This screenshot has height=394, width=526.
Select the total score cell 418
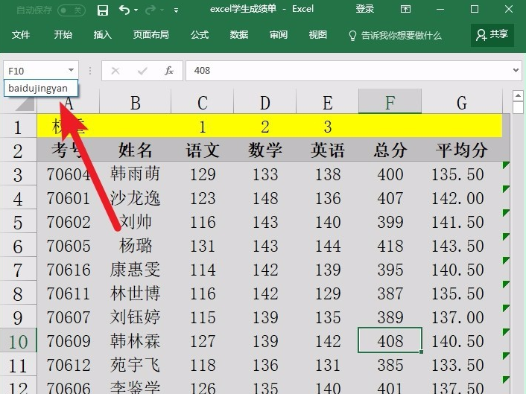390,246
